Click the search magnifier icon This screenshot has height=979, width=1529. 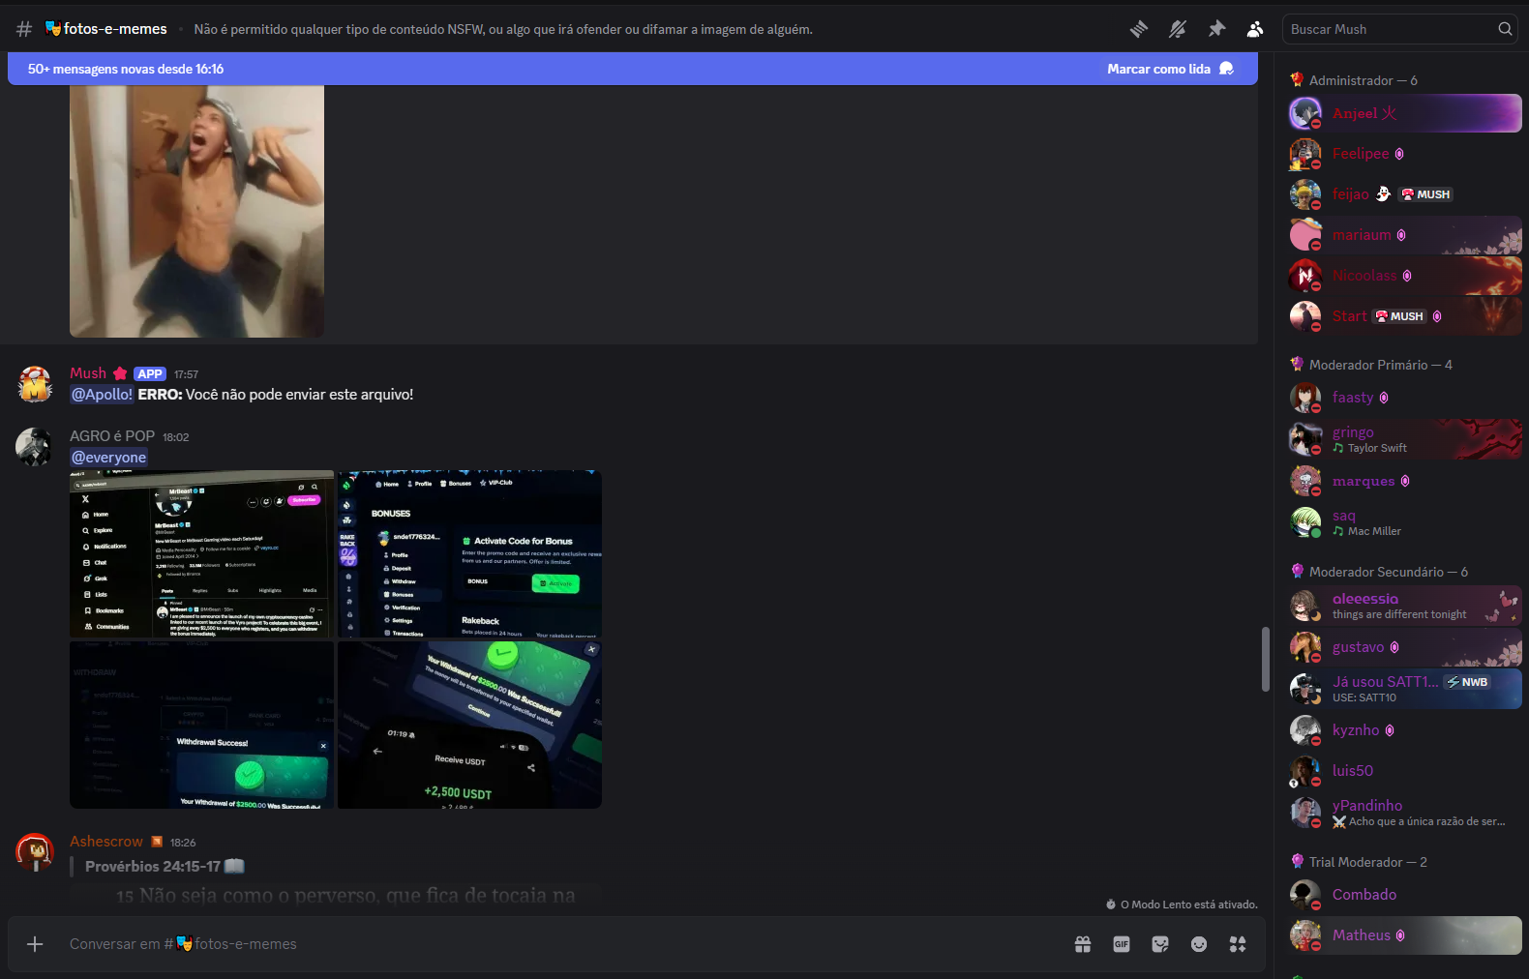point(1505,29)
